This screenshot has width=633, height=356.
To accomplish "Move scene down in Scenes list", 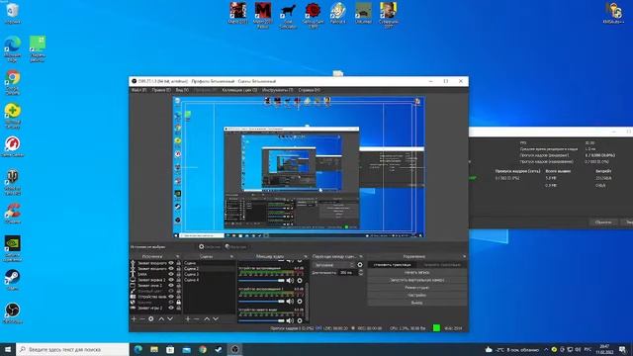I will (216, 318).
